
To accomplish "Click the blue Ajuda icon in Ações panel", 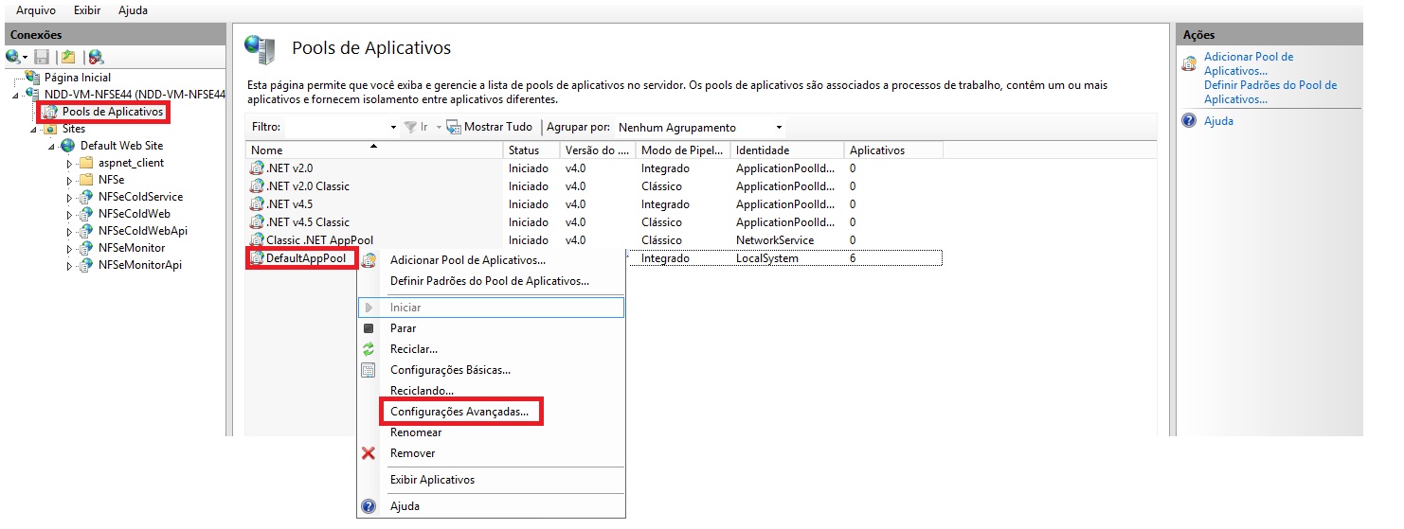I will (x=1189, y=121).
